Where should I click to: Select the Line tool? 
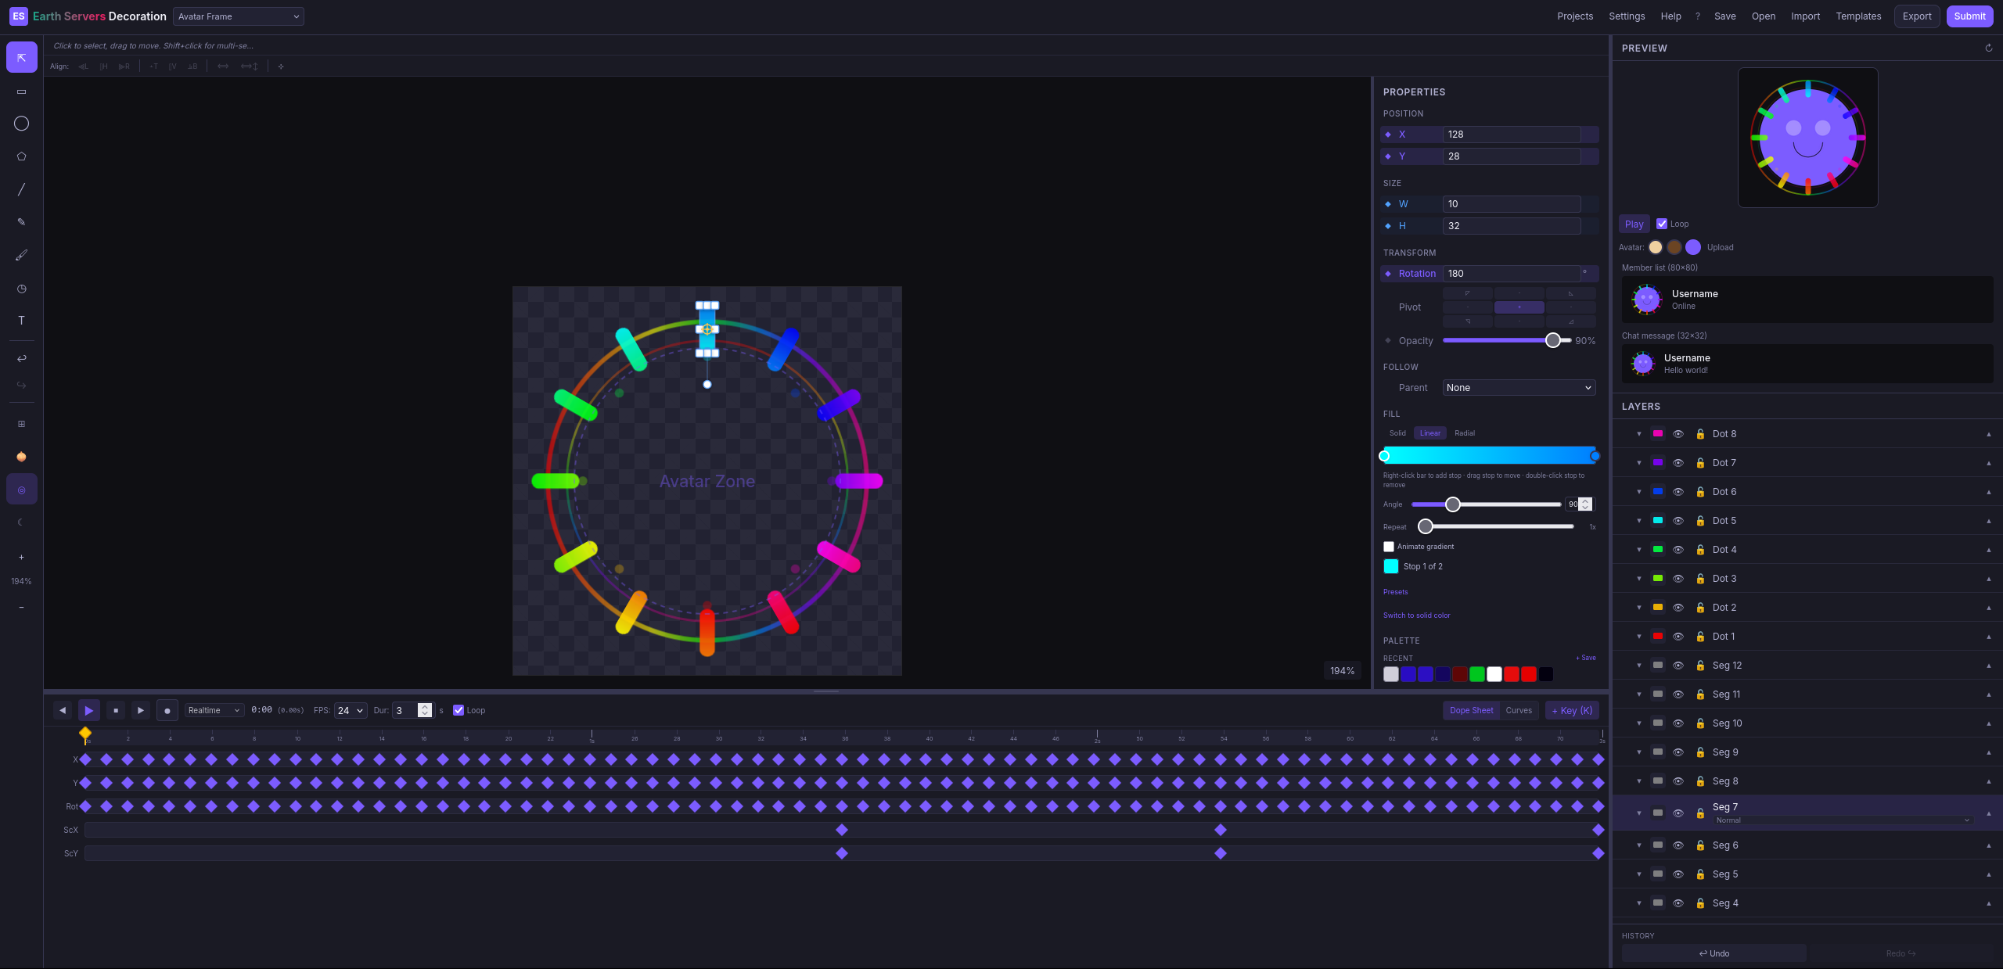tap(21, 188)
